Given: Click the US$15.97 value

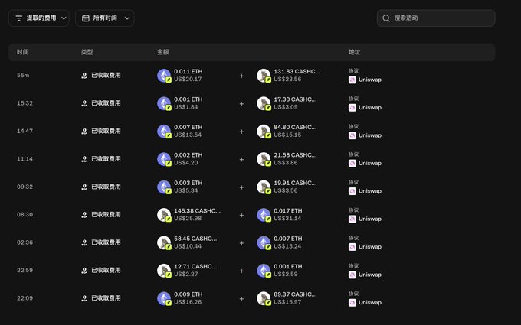Looking at the screenshot, I should click(287, 302).
